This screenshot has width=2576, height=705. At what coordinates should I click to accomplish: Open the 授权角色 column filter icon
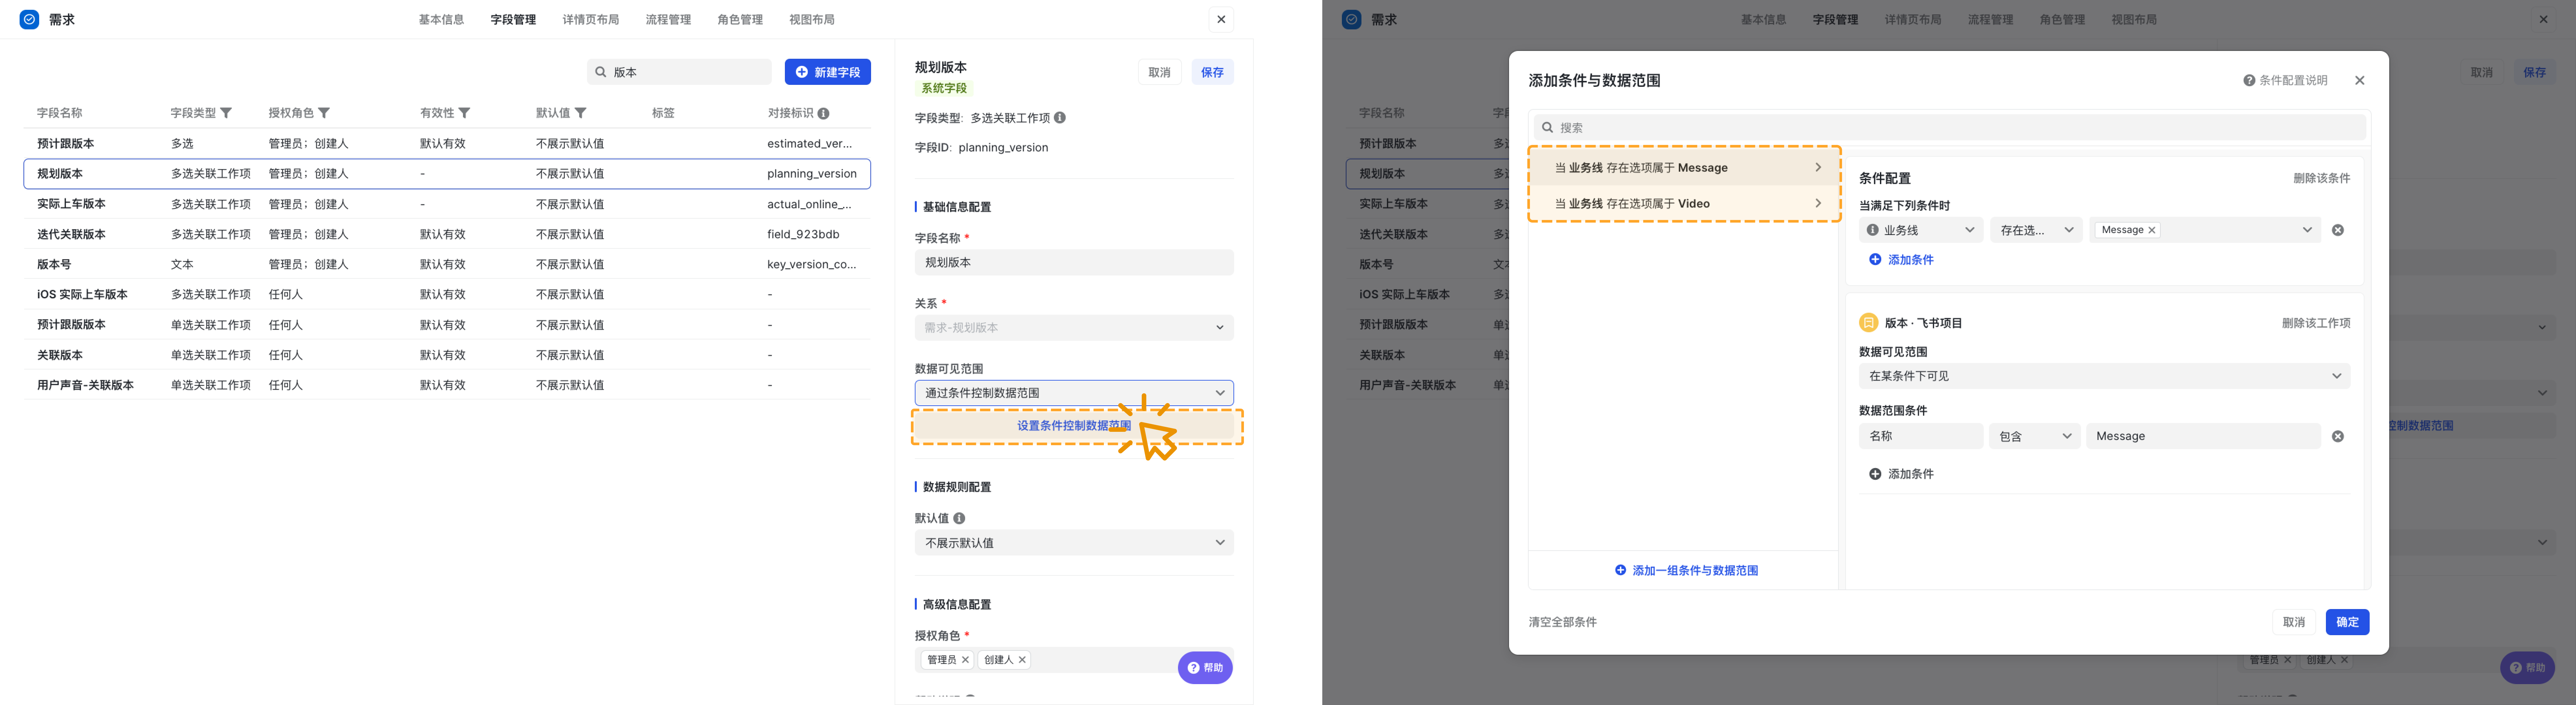[324, 113]
